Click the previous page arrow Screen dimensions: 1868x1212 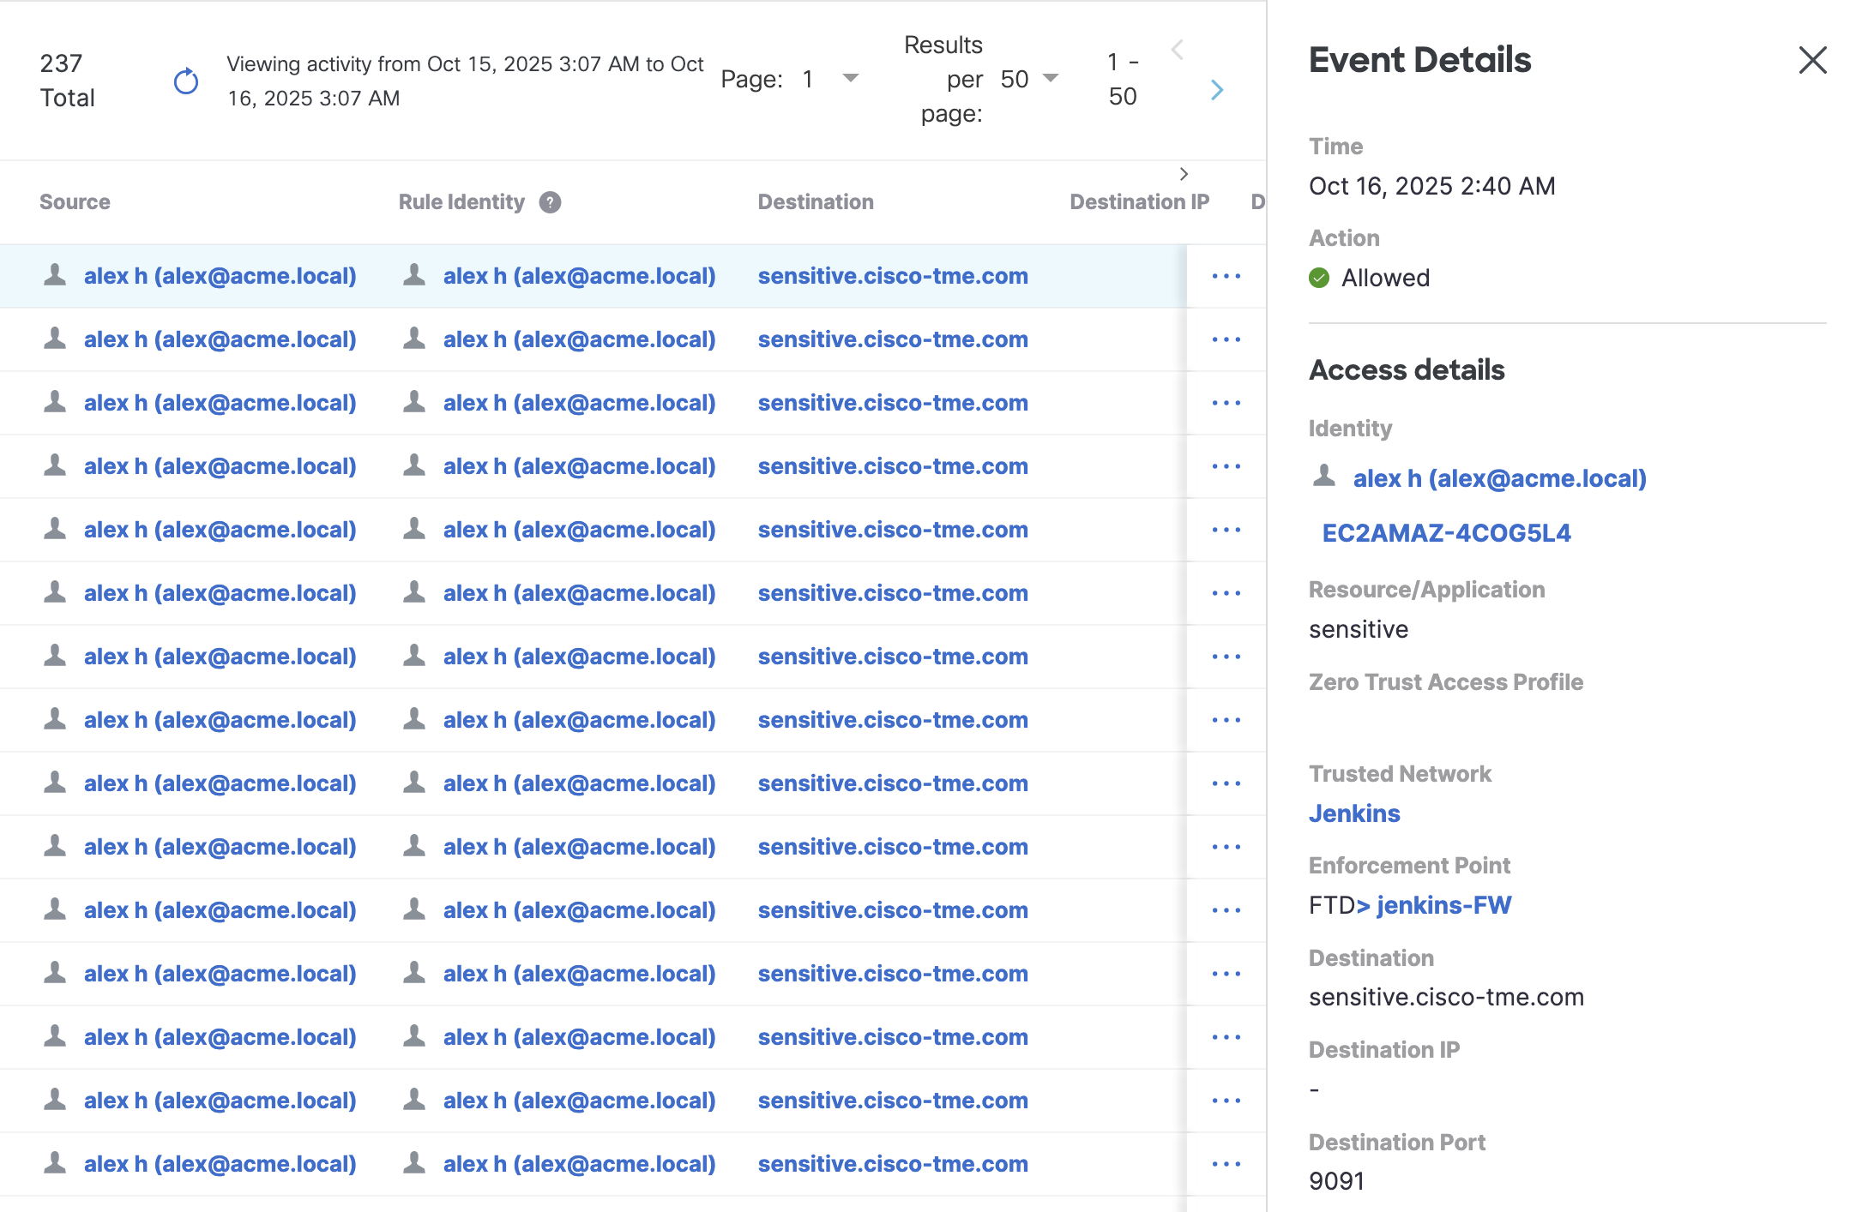click(1178, 50)
